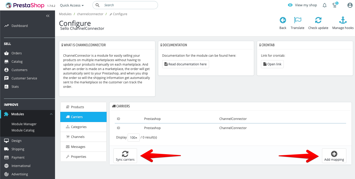Image resolution: width=355 pixels, height=179 pixels.
Task: Click the Add mapping button
Action: coord(334,156)
